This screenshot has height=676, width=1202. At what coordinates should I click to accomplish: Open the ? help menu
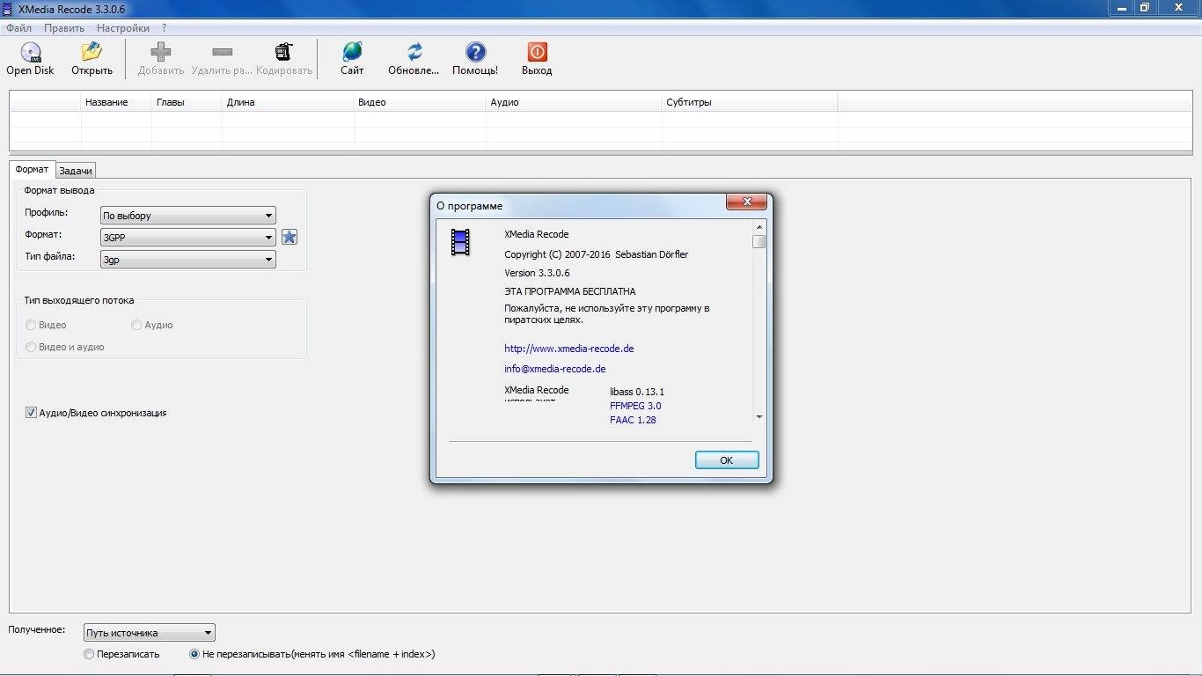click(164, 28)
